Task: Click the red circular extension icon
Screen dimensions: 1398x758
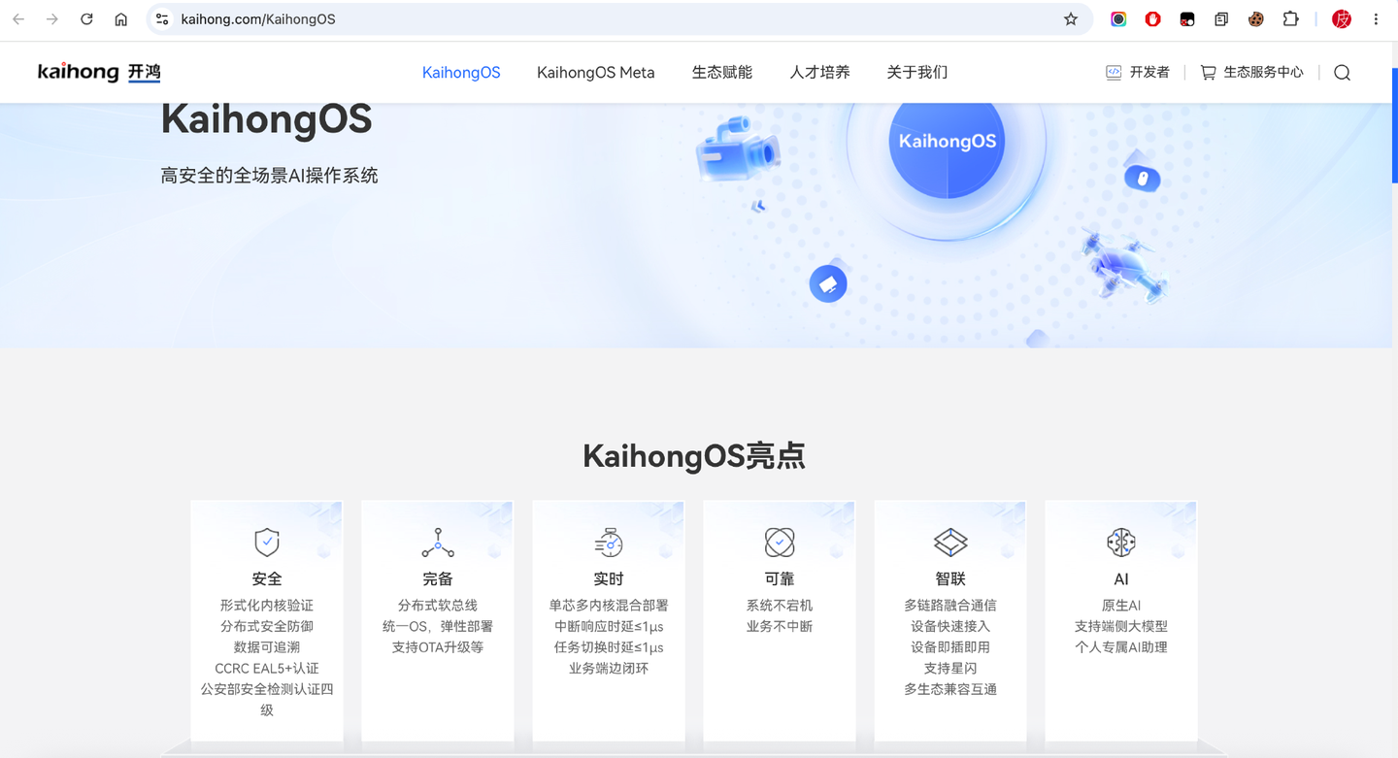Action: (x=1152, y=19)
